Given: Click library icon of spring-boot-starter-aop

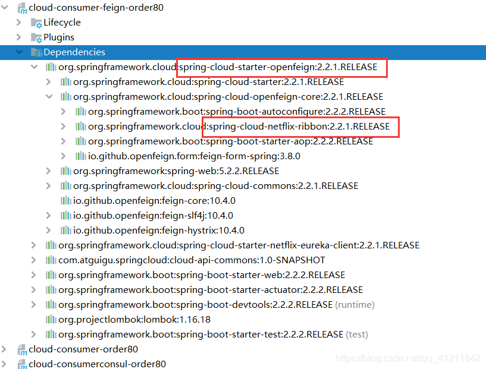Looking at the screenshot, I should point(80,141).
